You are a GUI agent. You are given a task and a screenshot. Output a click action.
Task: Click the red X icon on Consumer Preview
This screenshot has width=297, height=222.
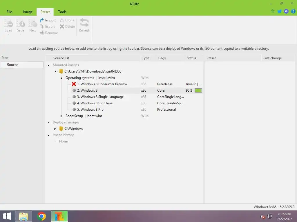click(74, 84)
